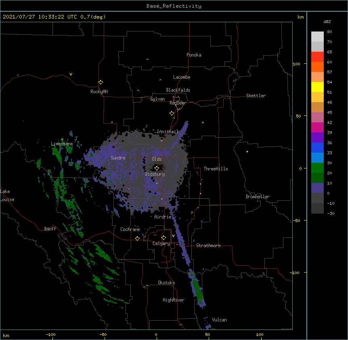Select the lightest gray swatch below the 80 label
Image resolution: width=348 pixels, height=340 pixels.
pos(317,36)
